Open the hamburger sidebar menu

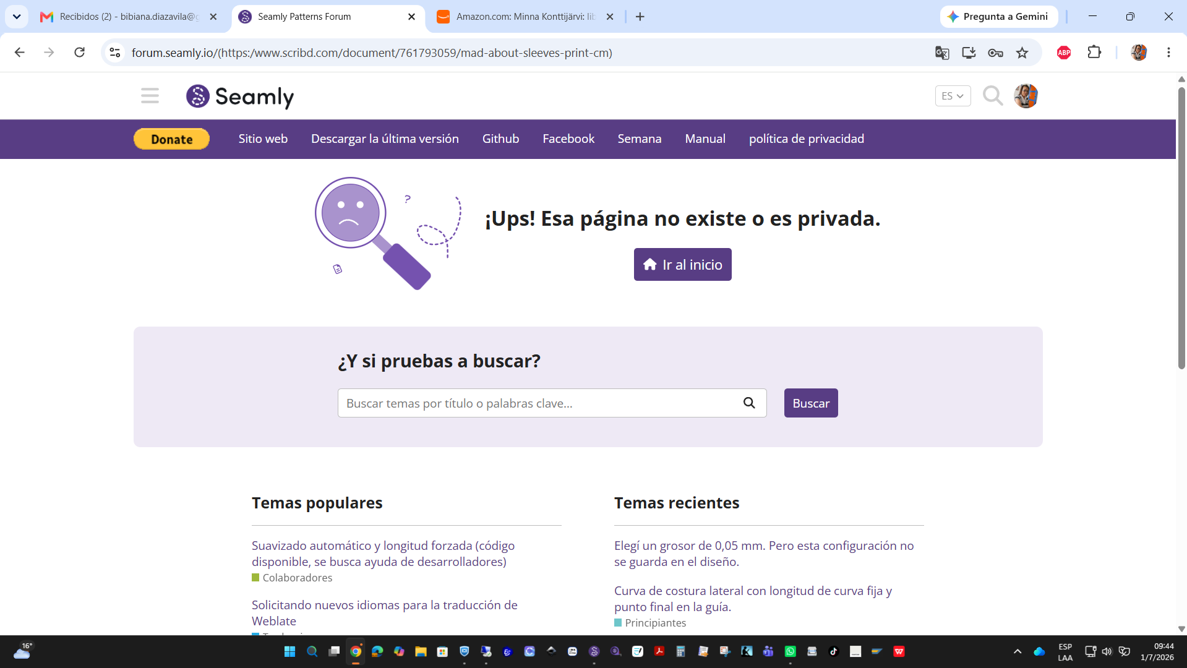click(150, 96)
